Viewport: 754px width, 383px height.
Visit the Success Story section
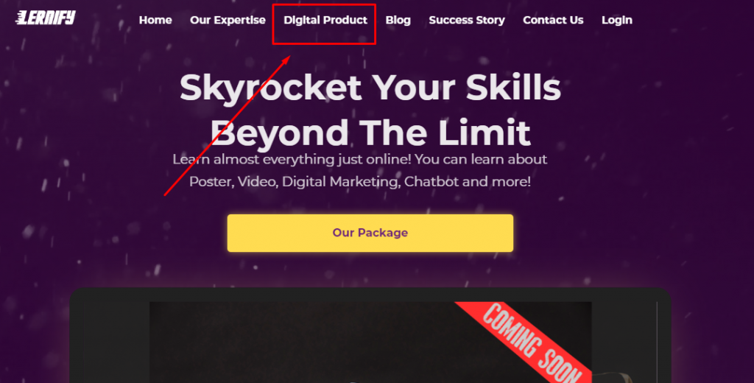coord(466,20)
